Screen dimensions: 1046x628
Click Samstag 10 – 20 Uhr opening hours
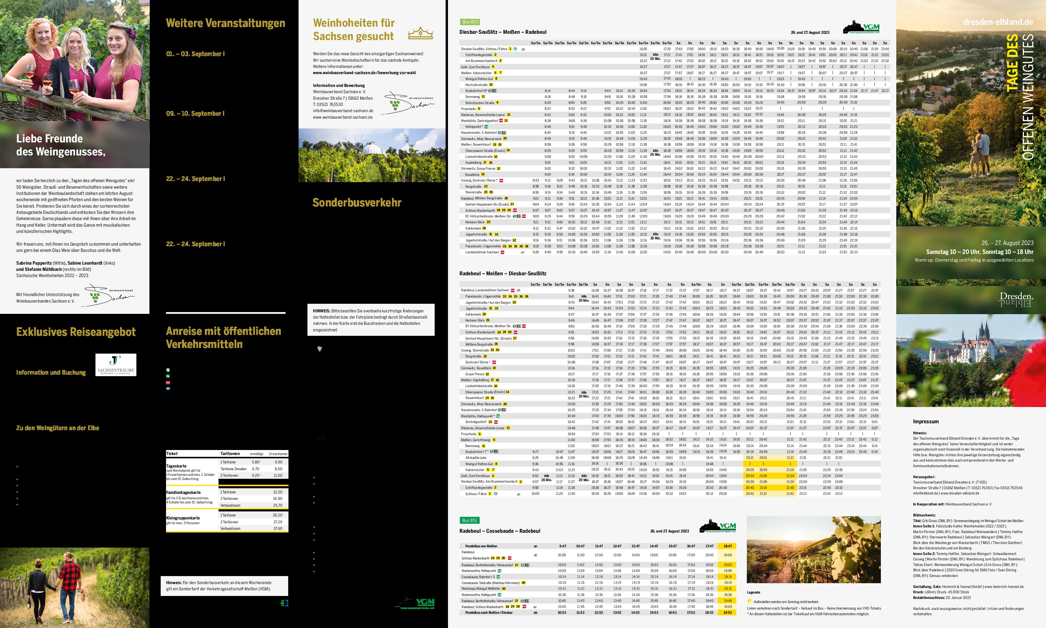tap(980, 252)
